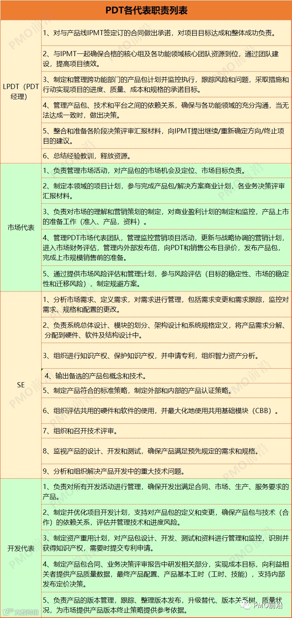Screen dimensions: 292x618
Task: Click dev row 负责产品的版本管理
Action: [x=166, y=604]
